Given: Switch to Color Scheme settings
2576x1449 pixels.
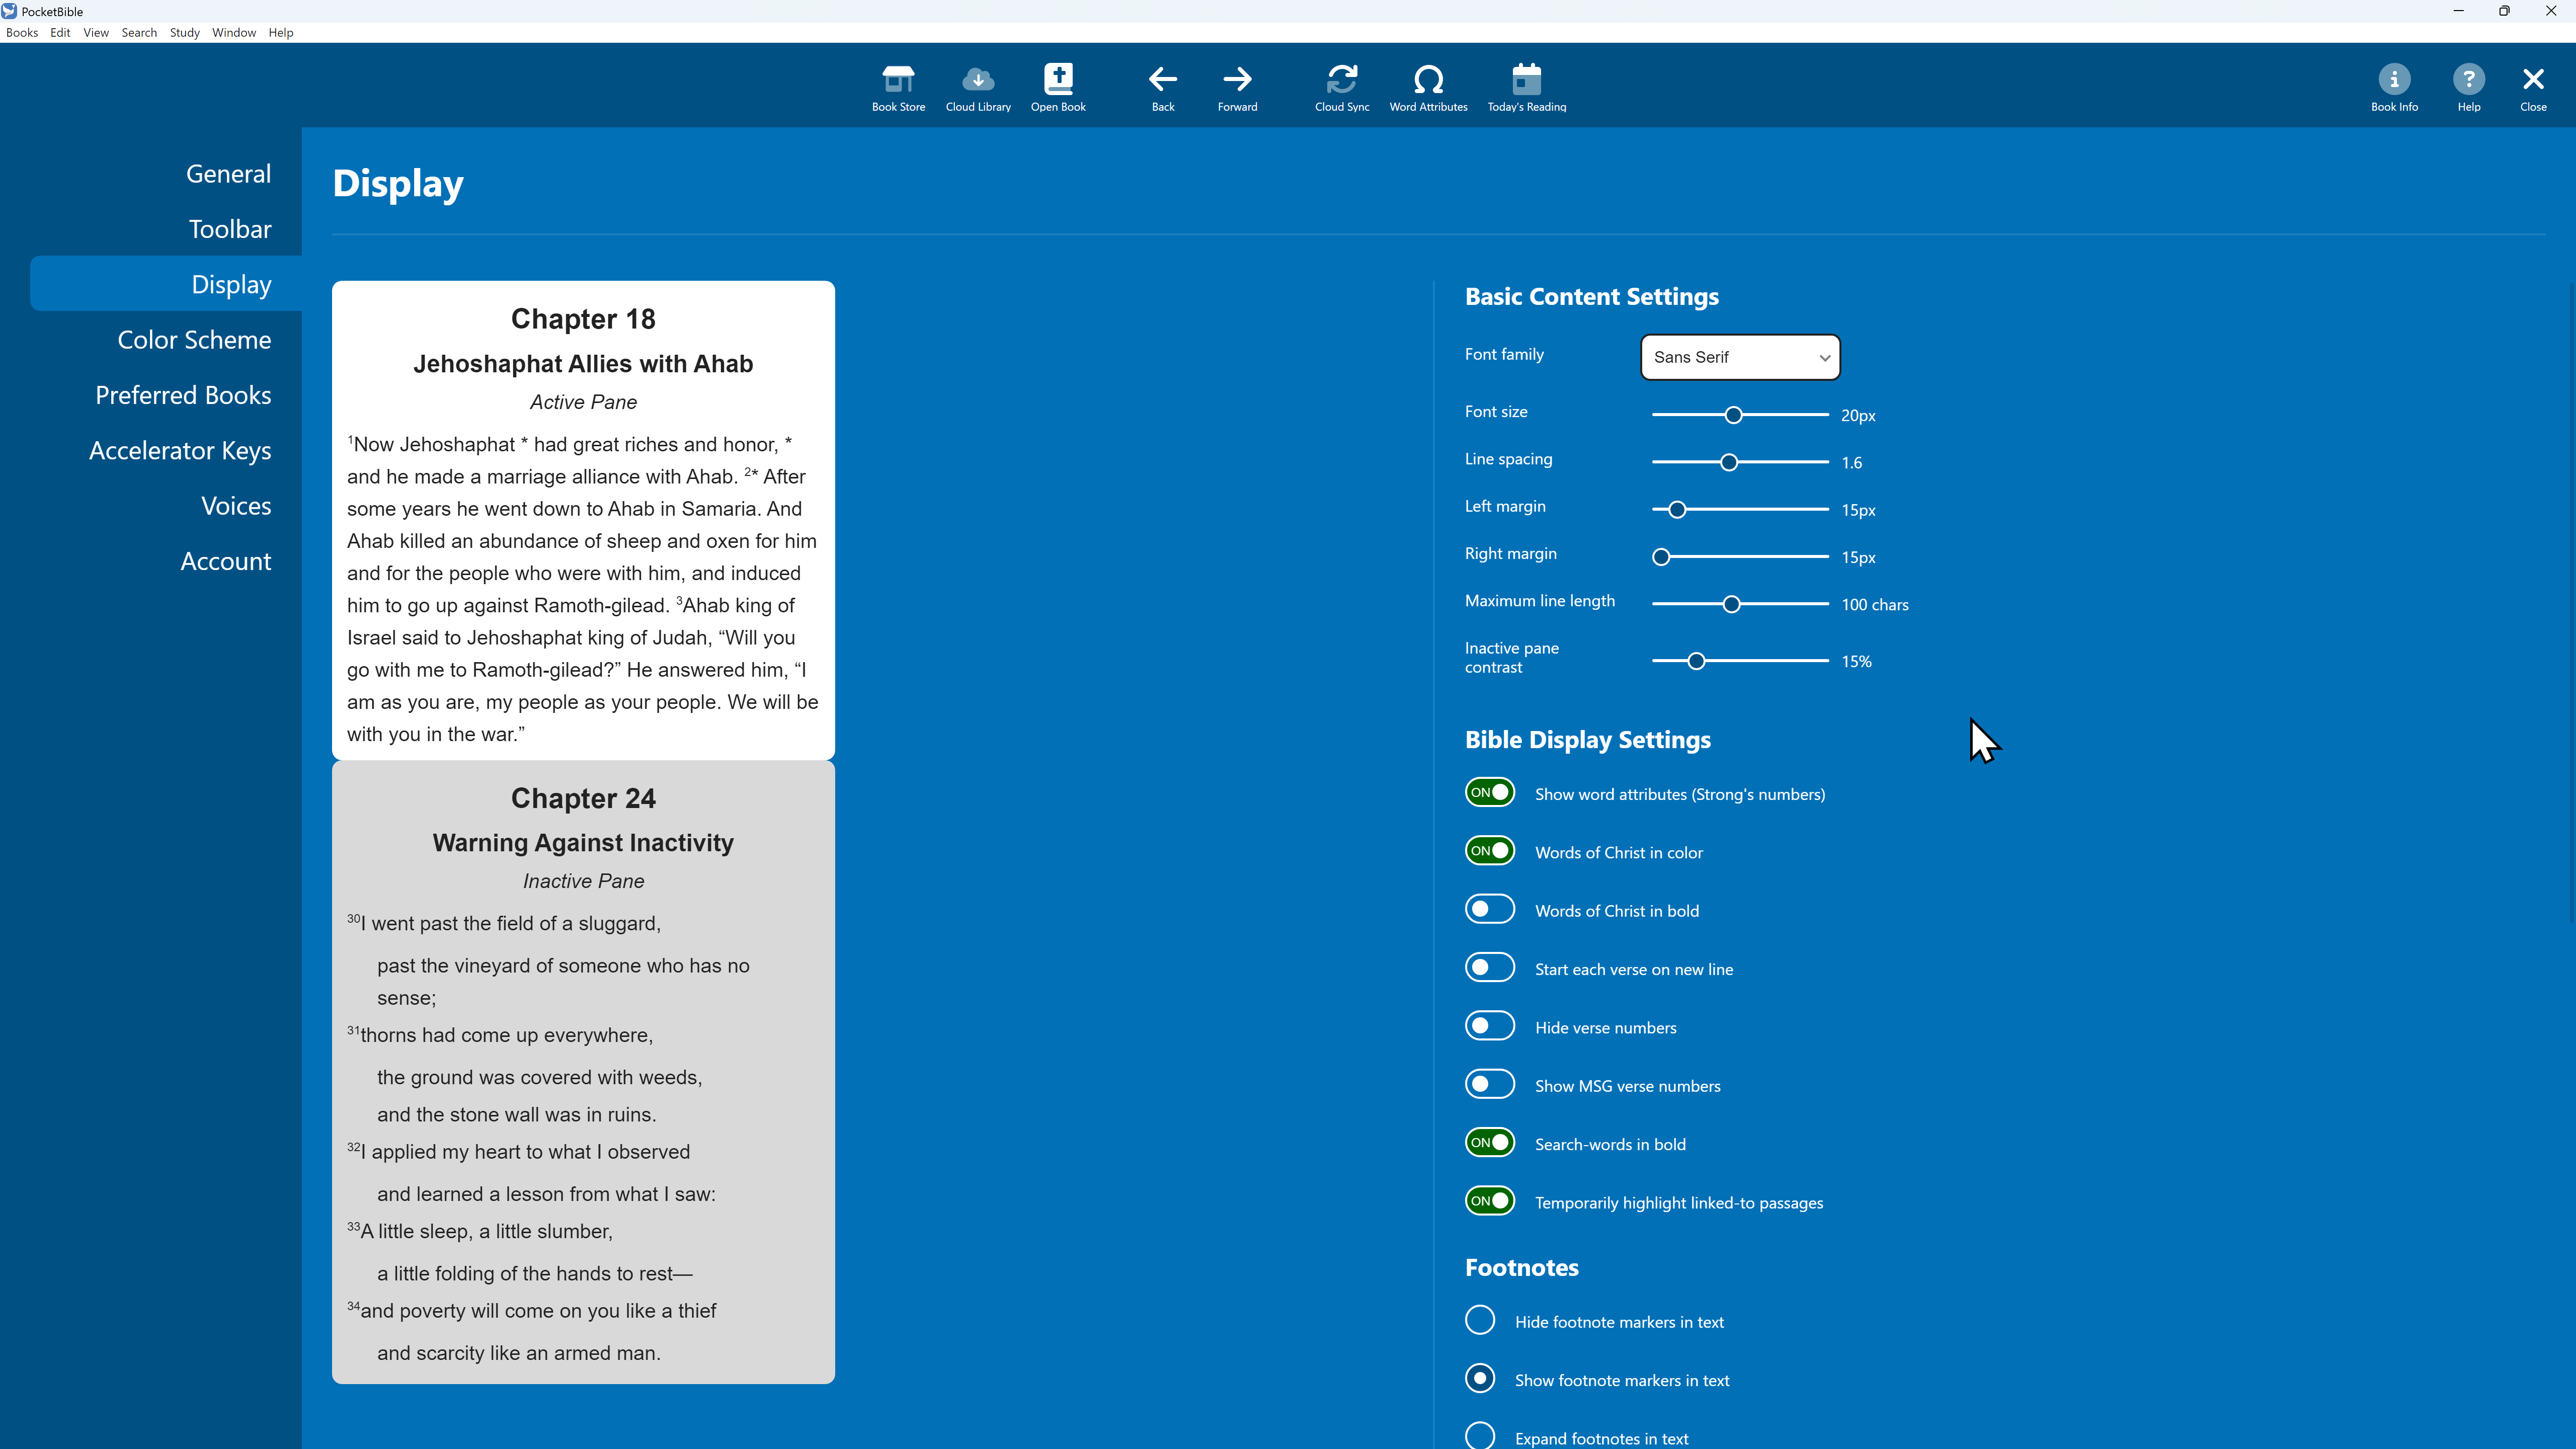Looking at the screenshot, I should (x=194, y=340).
